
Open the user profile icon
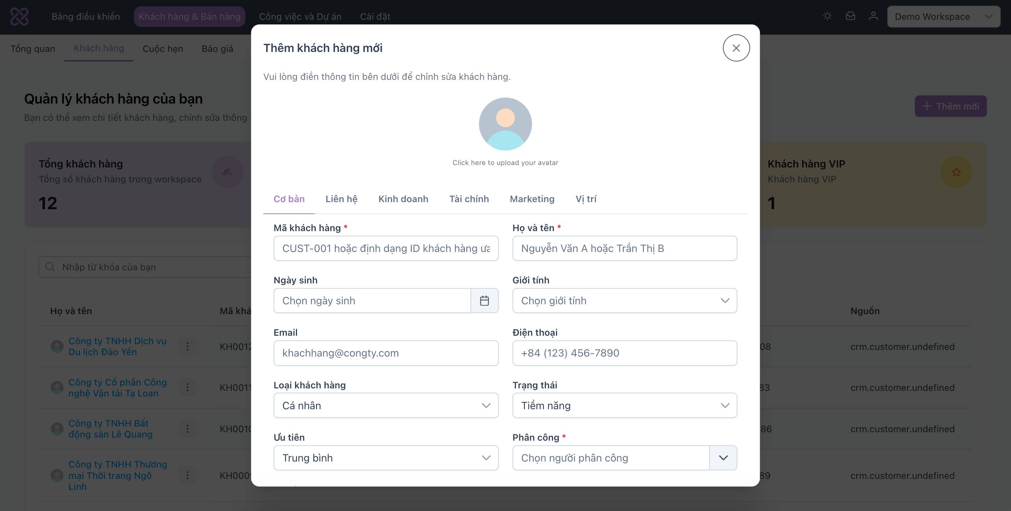coord(873,16)
